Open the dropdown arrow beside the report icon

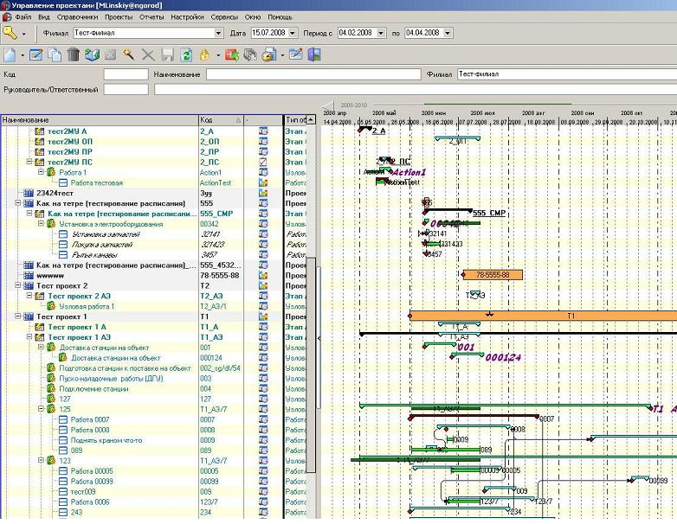282,55
